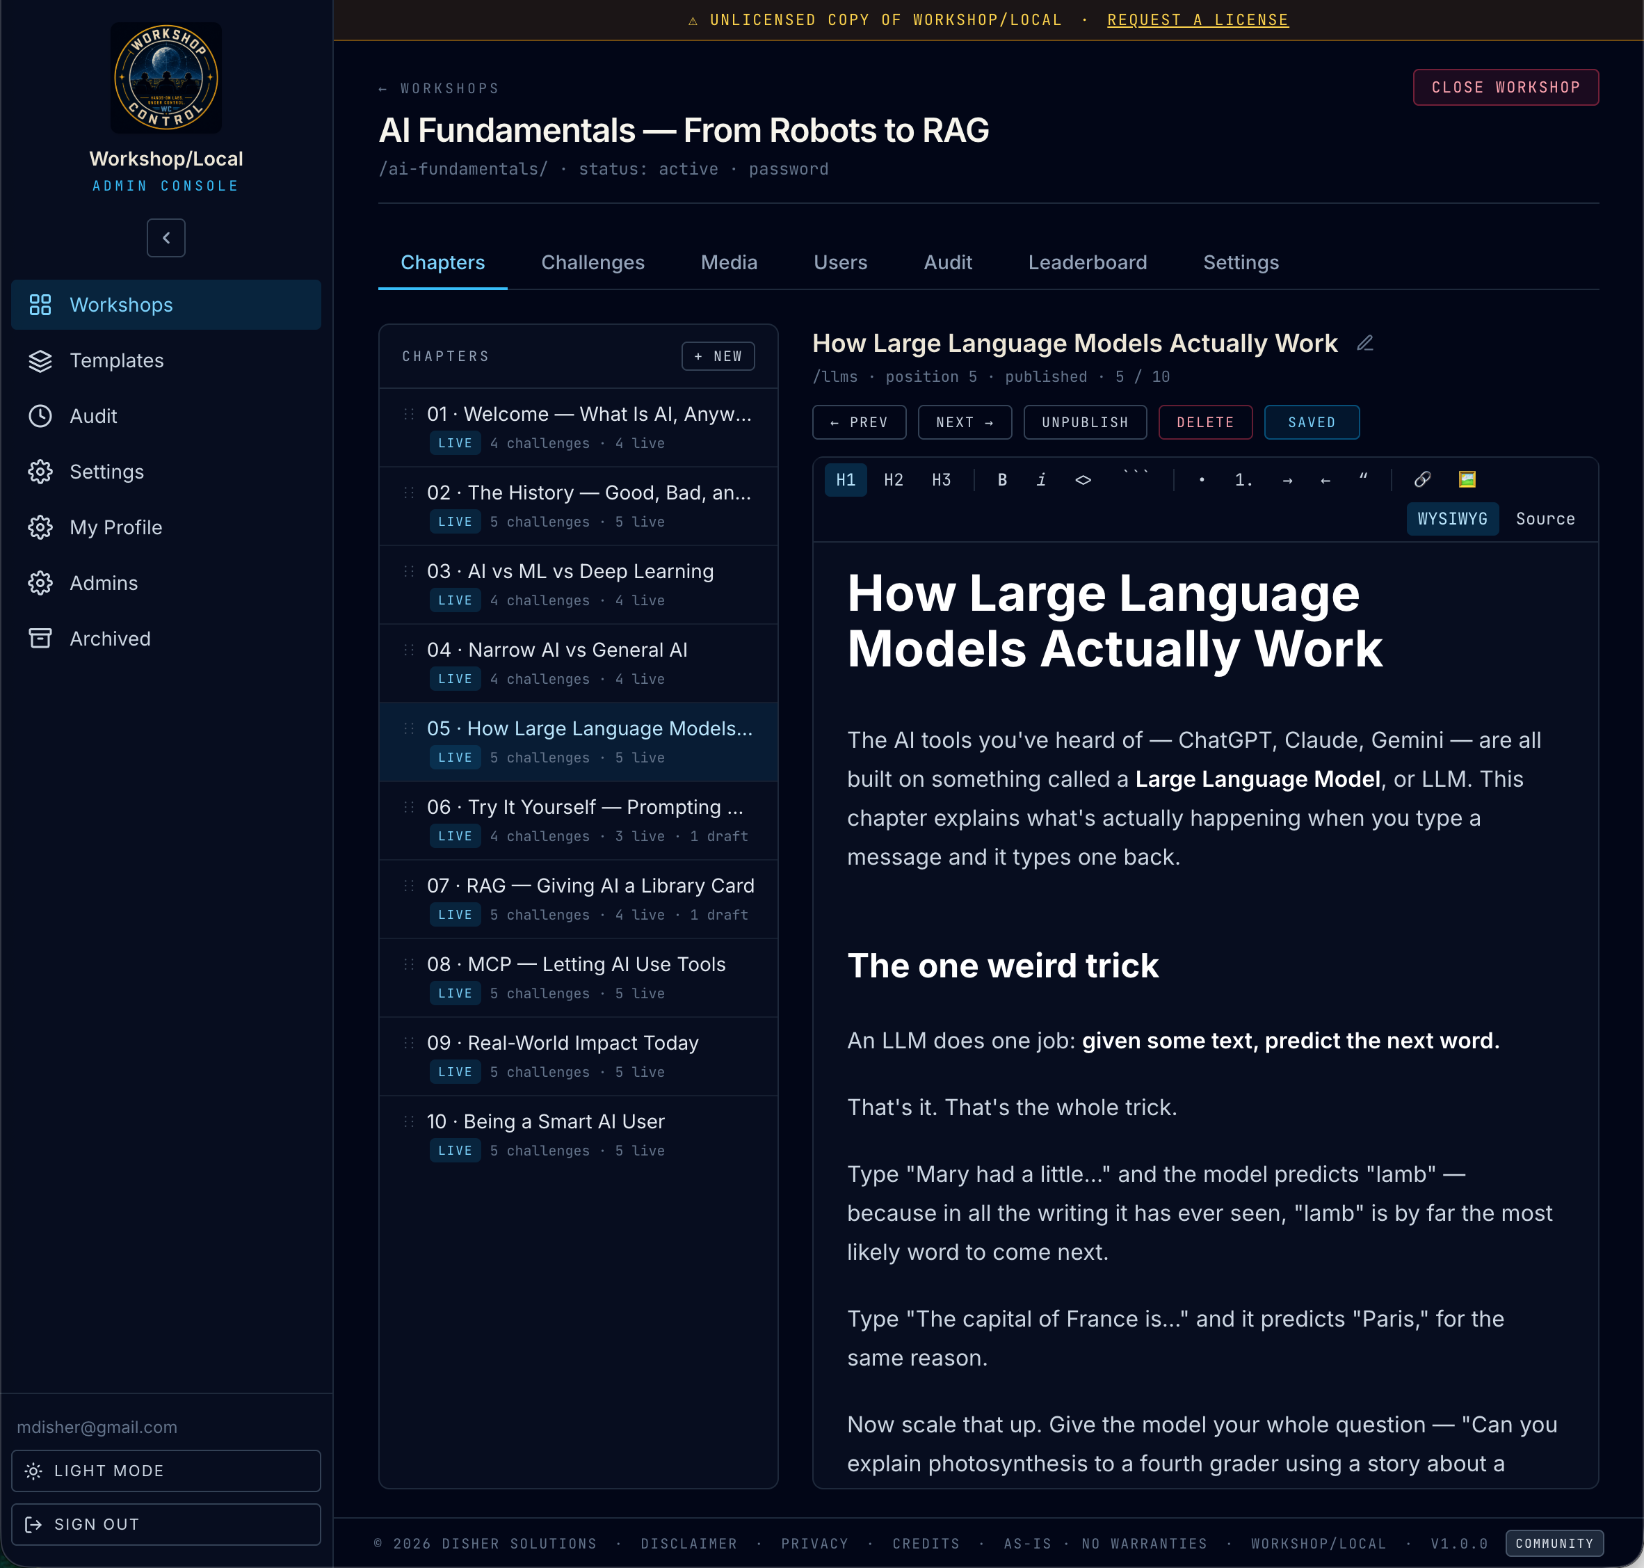Add a new chapter with + NEW
The width and height of the screenshot is (1644, 1568).
pyautogui.click(x=718, y=356)
